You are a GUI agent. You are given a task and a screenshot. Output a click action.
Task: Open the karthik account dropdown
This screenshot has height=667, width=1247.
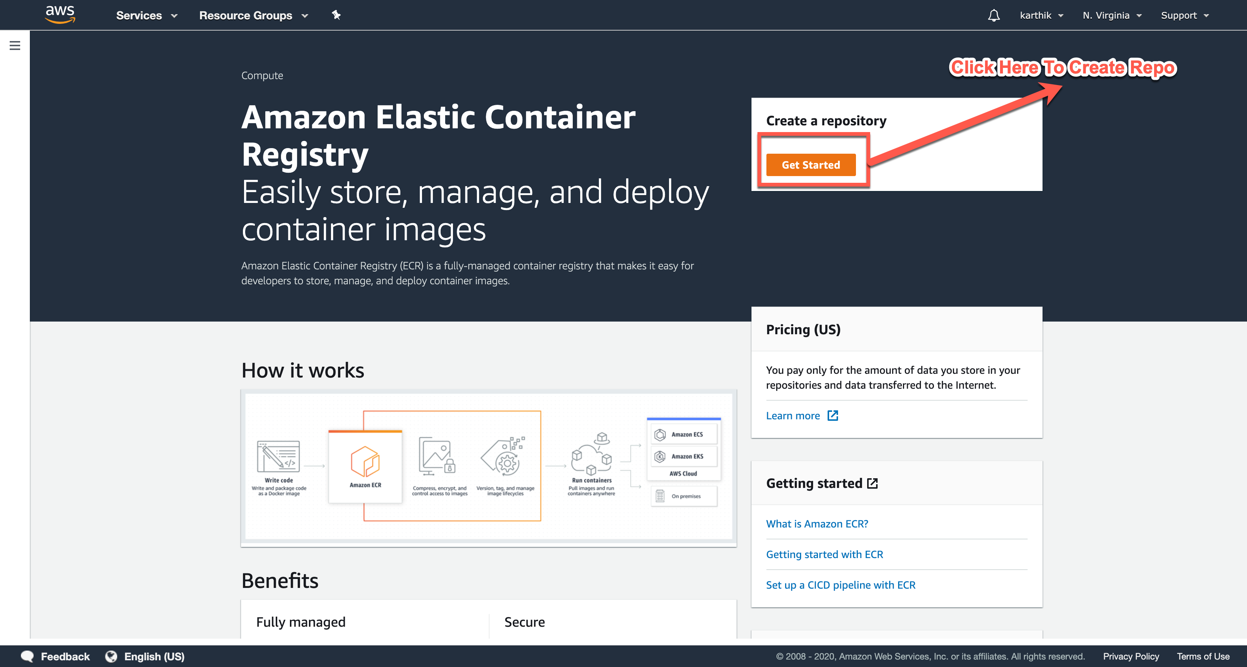1041,16
